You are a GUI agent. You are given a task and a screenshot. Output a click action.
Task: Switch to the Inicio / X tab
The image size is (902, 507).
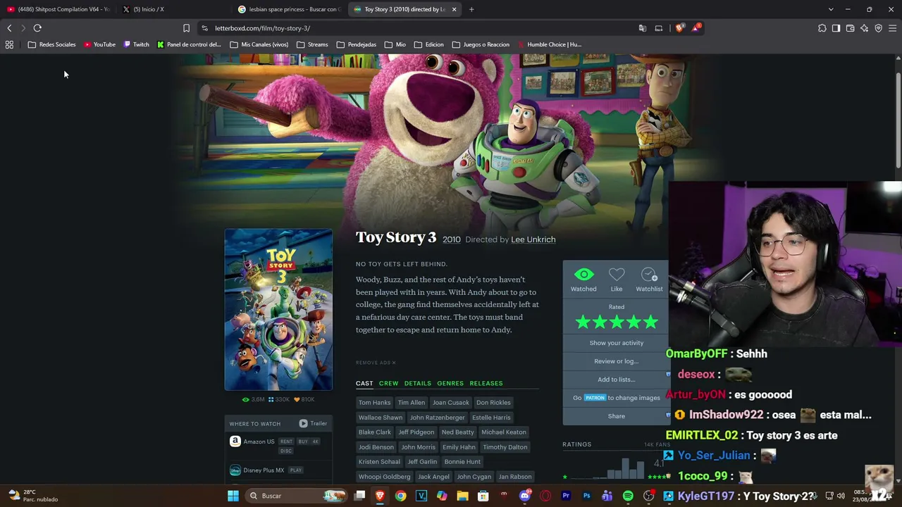click(x=173, y=9)
